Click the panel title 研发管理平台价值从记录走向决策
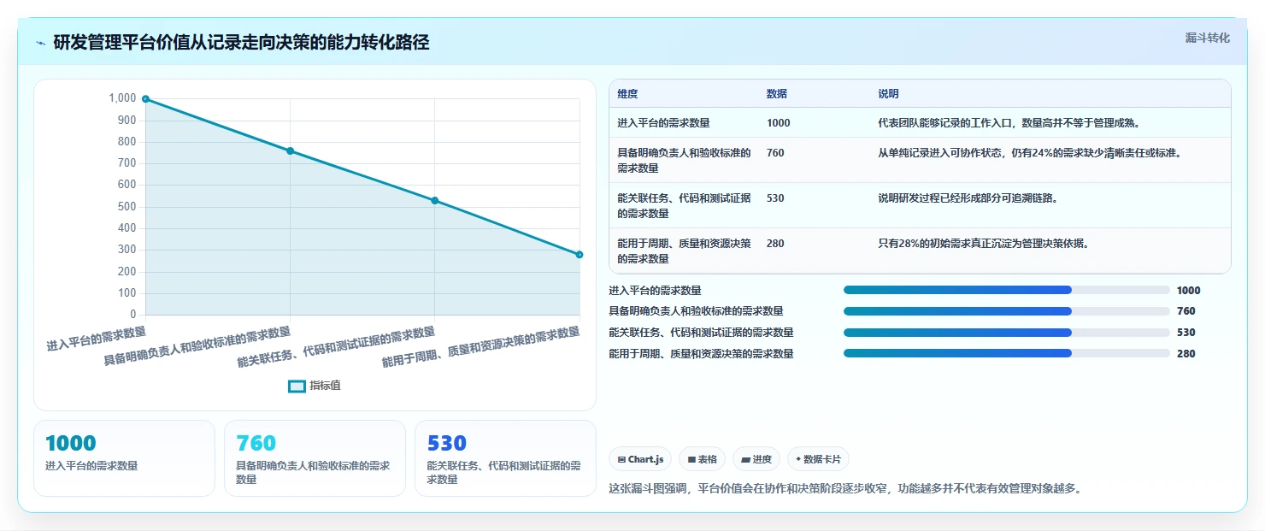Screen dimensions: 1265x531 (x=241, y=43)
